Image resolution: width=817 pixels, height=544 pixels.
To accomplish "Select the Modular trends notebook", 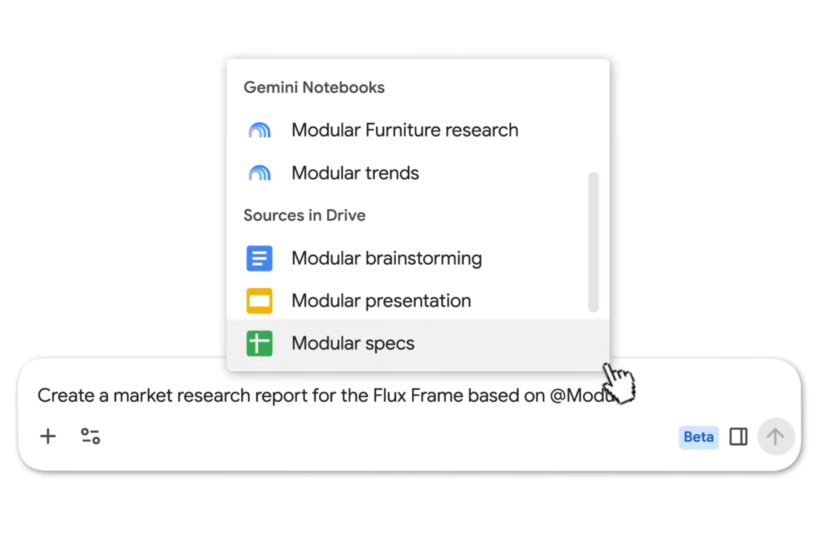I will [418, 173].
